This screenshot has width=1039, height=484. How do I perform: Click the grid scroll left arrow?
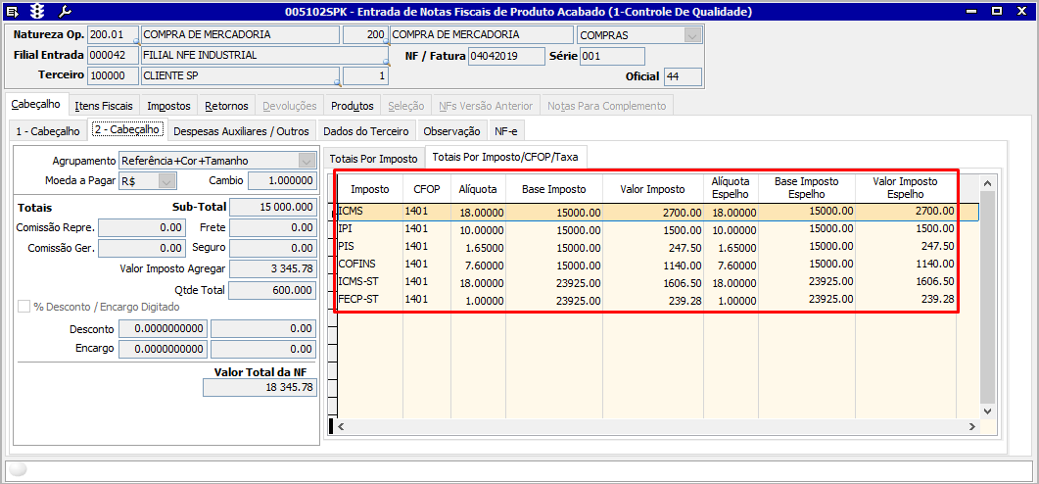(341, 426)
